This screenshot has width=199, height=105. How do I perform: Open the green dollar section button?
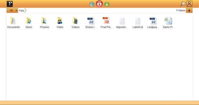107,4
